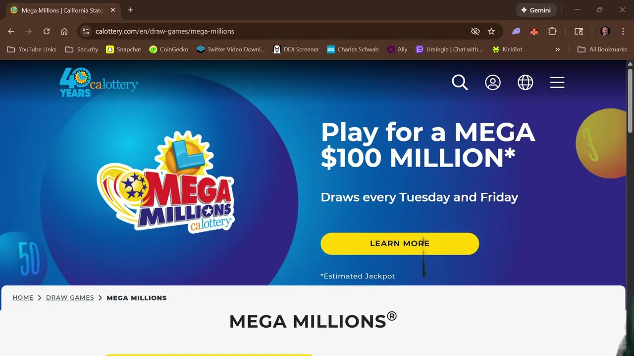
Task: Bookmark this page with the star icon
Action: click(491, 31)
